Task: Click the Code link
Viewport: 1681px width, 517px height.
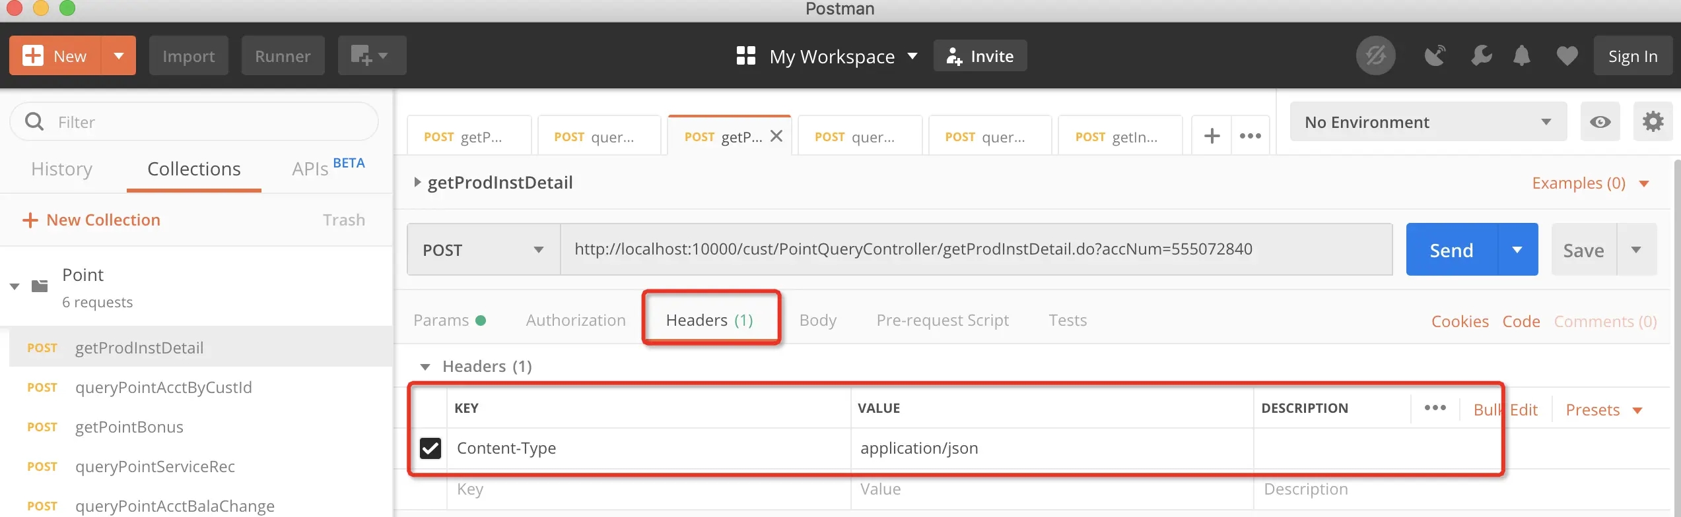Action: pos(1521,321)
